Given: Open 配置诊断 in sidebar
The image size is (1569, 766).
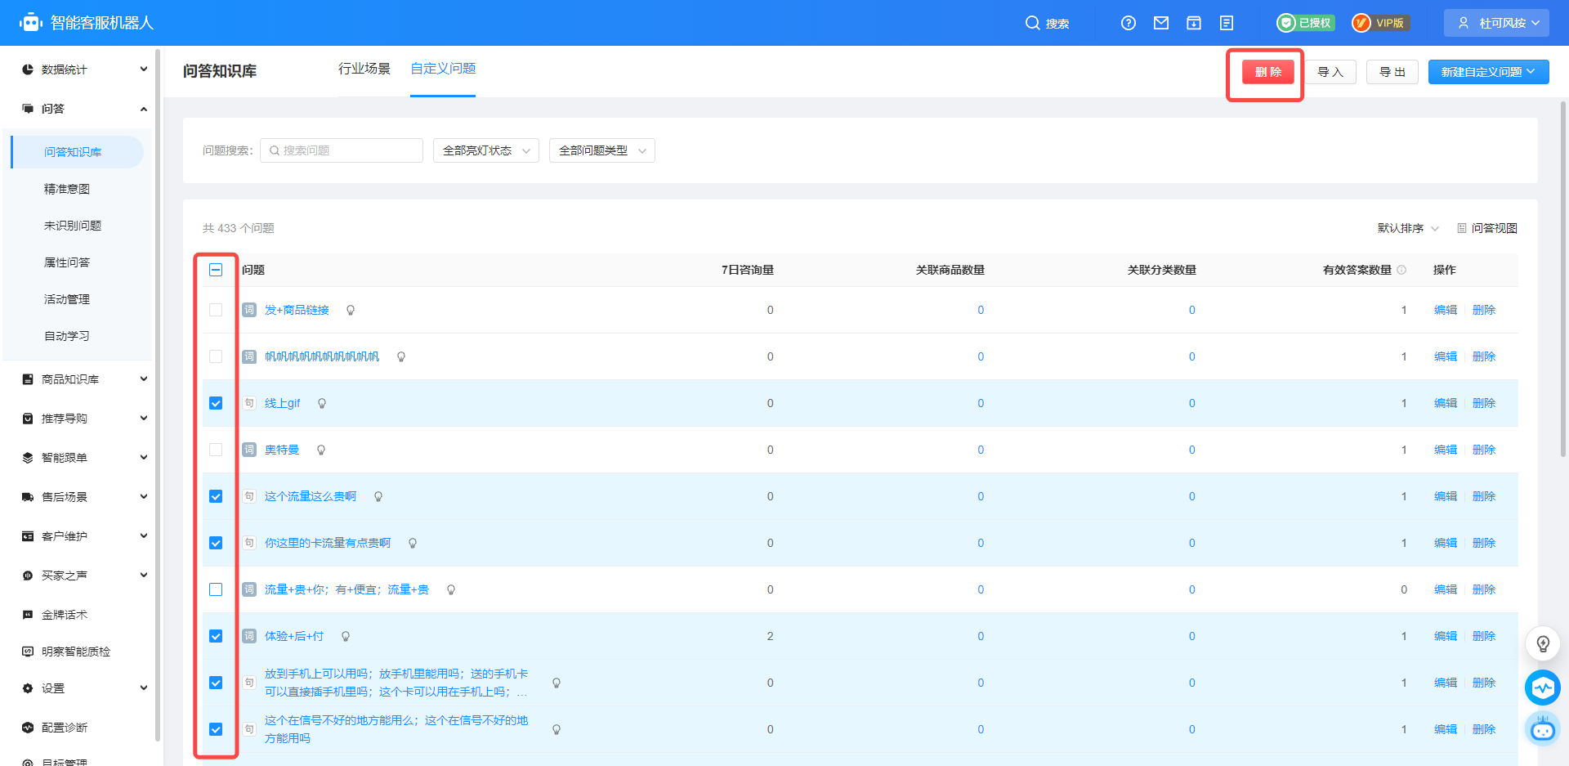Looking at the screenshot, I should pos(65,728).
